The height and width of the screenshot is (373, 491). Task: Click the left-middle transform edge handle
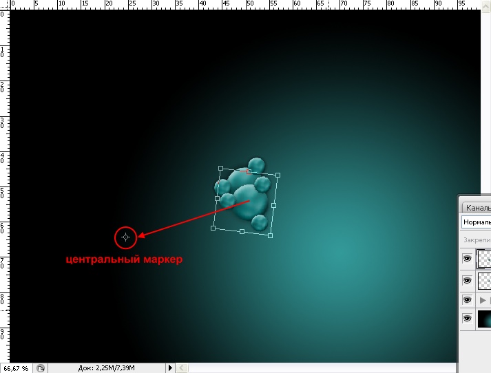click(x=217, y=198)
